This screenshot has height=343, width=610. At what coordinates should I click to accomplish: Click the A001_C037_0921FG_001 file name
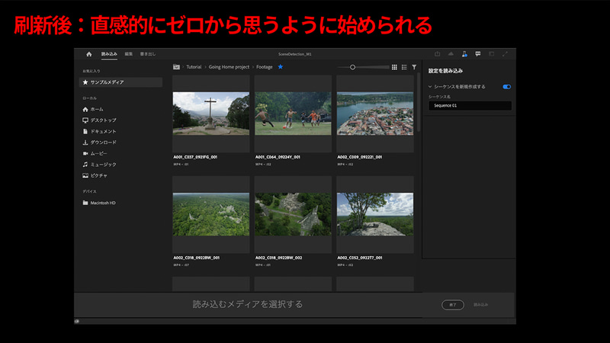[x=195, y=157]
